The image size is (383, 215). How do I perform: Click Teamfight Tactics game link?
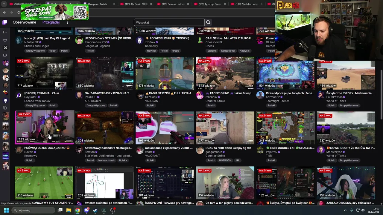point(278,101)
